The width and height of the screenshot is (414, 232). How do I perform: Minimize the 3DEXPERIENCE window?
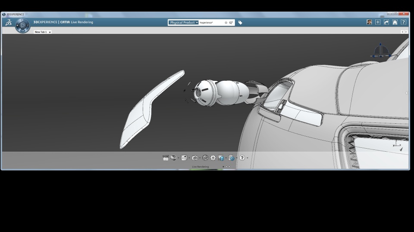click(x=390, y=13)
